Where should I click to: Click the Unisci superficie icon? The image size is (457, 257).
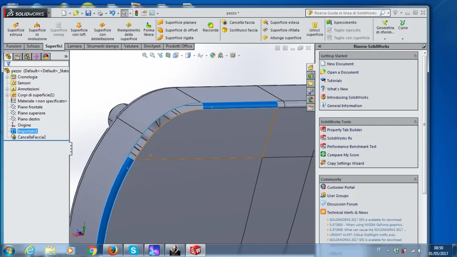[x=315, y=29]
